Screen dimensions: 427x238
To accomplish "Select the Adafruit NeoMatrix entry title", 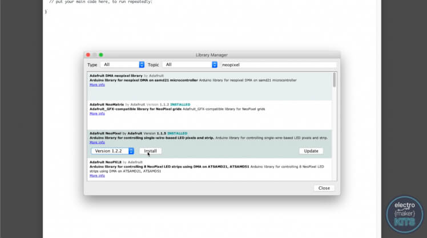I will tap(107, 105).
